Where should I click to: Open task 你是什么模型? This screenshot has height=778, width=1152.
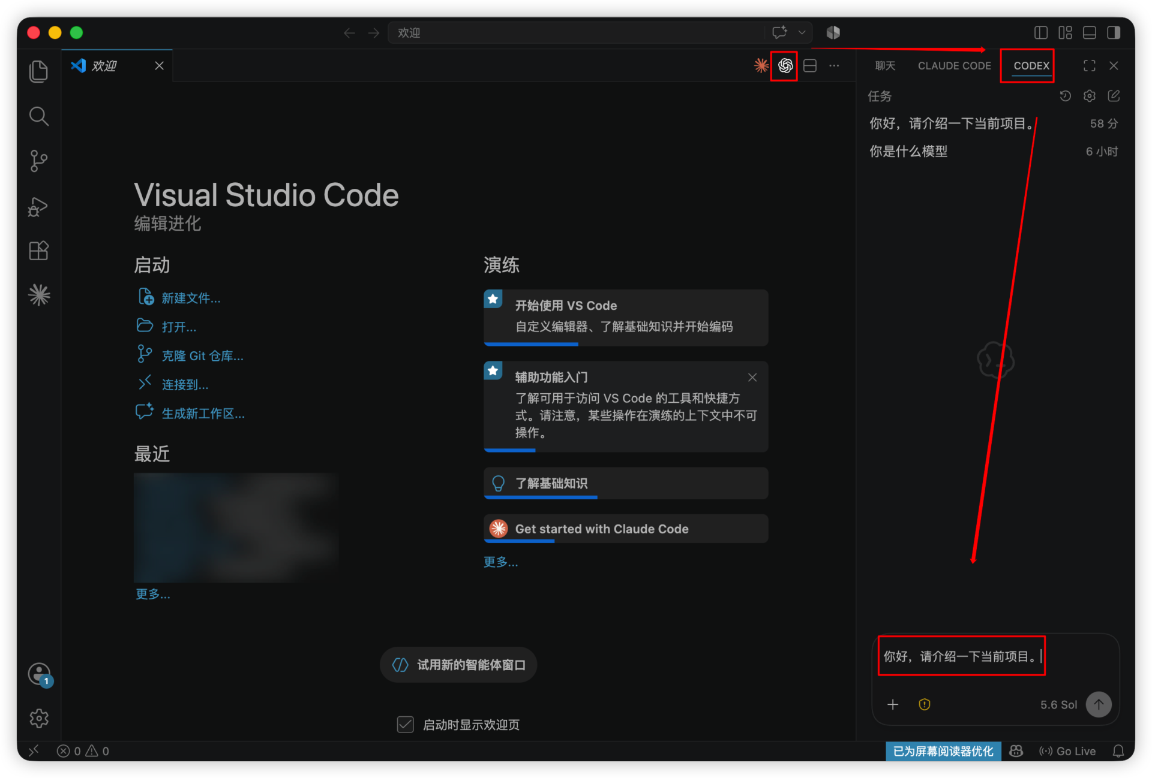pyautogui.click(x=994, y=151)
